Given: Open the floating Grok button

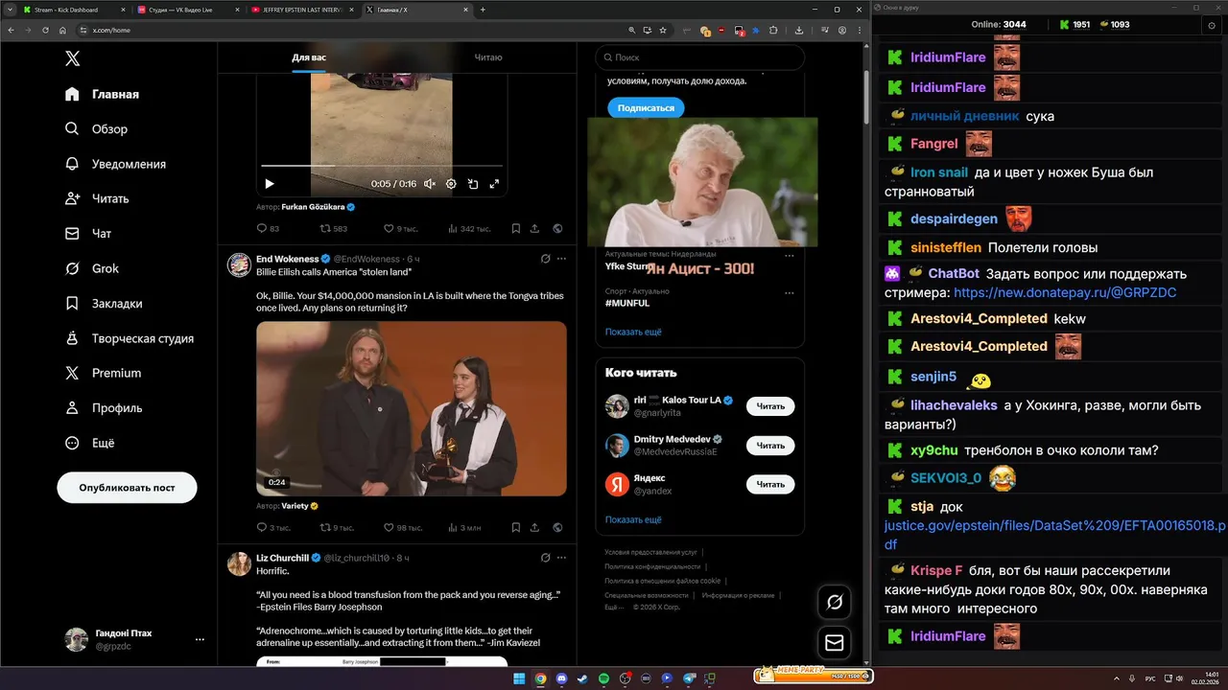Looking at the screenshot, I should 835,602.
